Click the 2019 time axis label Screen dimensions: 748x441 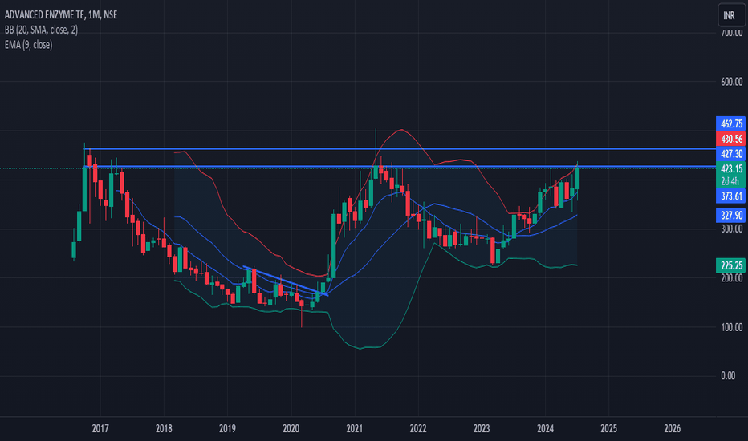227,429
